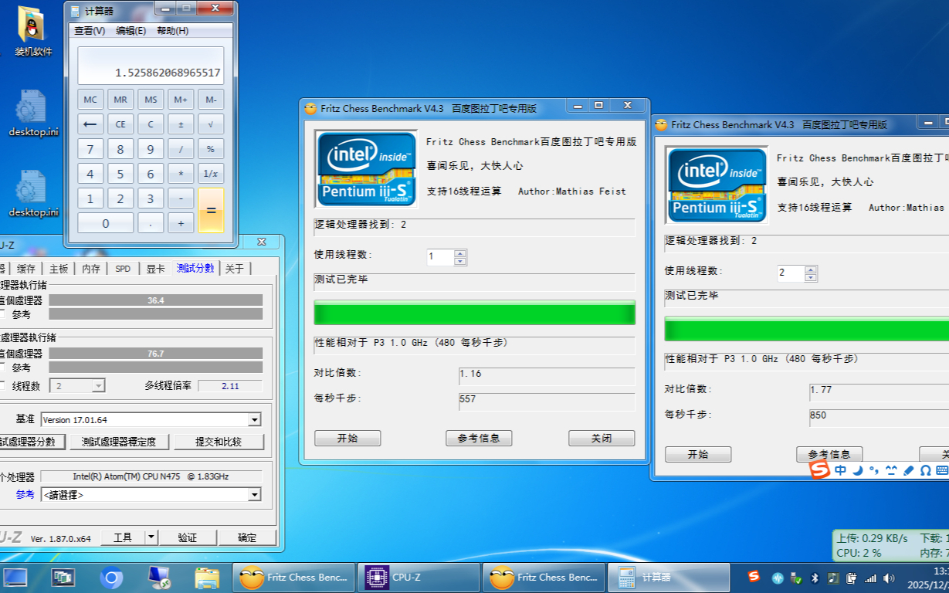This screenshot has width=949, height=593.
Task: Switch to the SPD tab in CPU-Z
Action: tap(123, 269)
